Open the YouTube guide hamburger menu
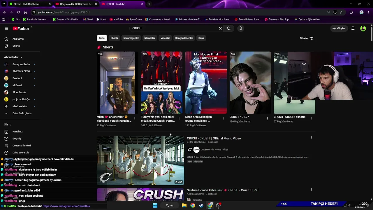The image size is (373, 210). pos(6,28)
